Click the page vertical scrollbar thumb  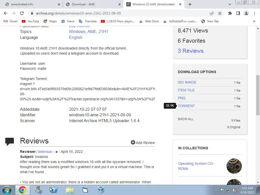coord(258,95)
